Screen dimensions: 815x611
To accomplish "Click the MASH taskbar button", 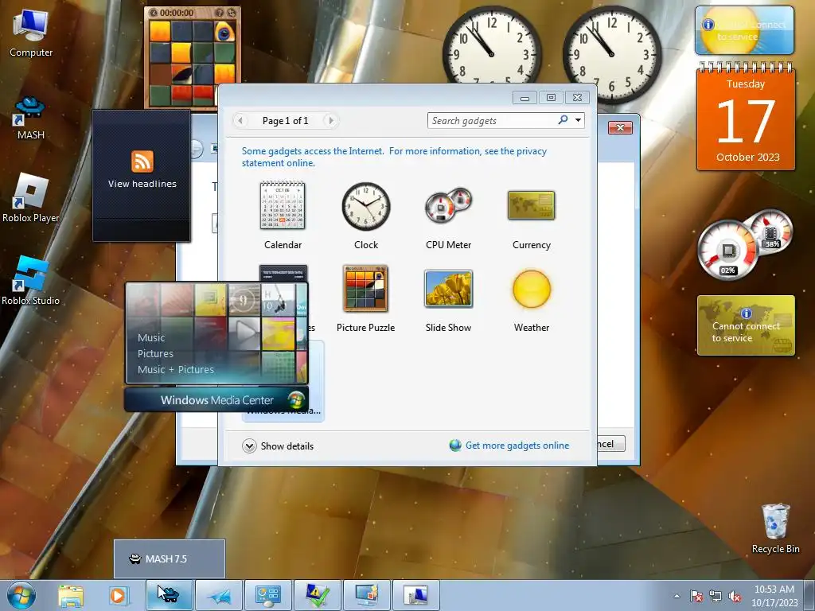I will [x=170, y=595].
